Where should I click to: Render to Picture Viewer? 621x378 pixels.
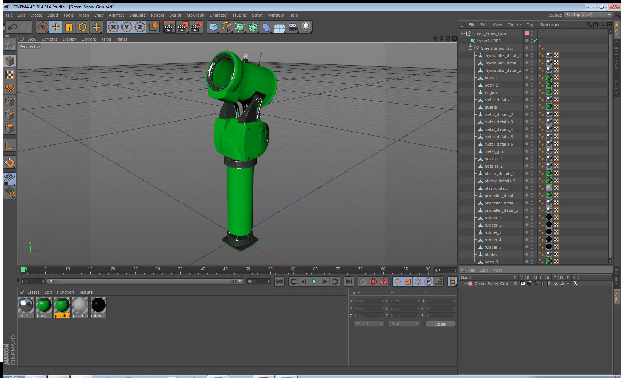183,27
